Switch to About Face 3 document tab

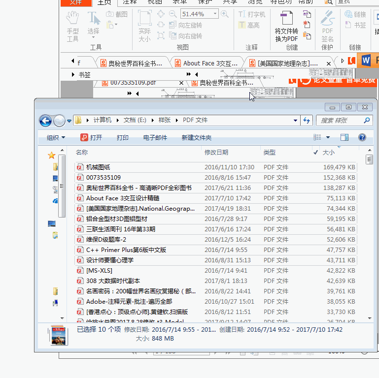click(207, 63)
